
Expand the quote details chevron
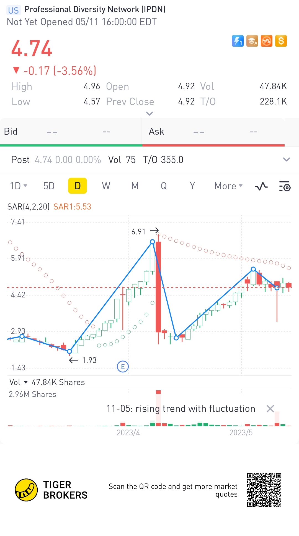click(x=149, y=113)
